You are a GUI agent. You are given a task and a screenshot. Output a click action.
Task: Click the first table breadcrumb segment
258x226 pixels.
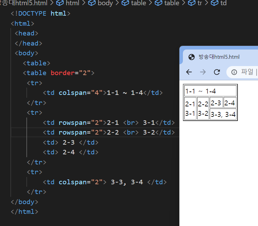point(138,3)
